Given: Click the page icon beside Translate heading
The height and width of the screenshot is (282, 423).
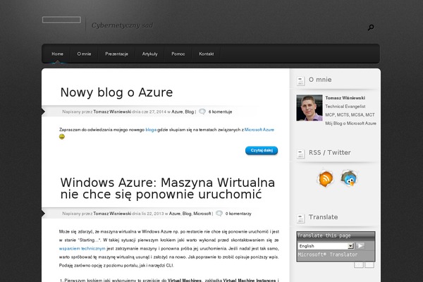Looking at the screenshot, I should (x=300, y=219).
